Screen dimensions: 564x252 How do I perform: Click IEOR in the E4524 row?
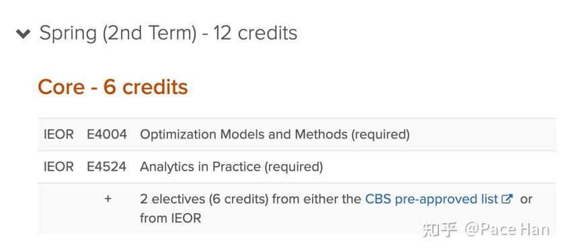[58, 167]
